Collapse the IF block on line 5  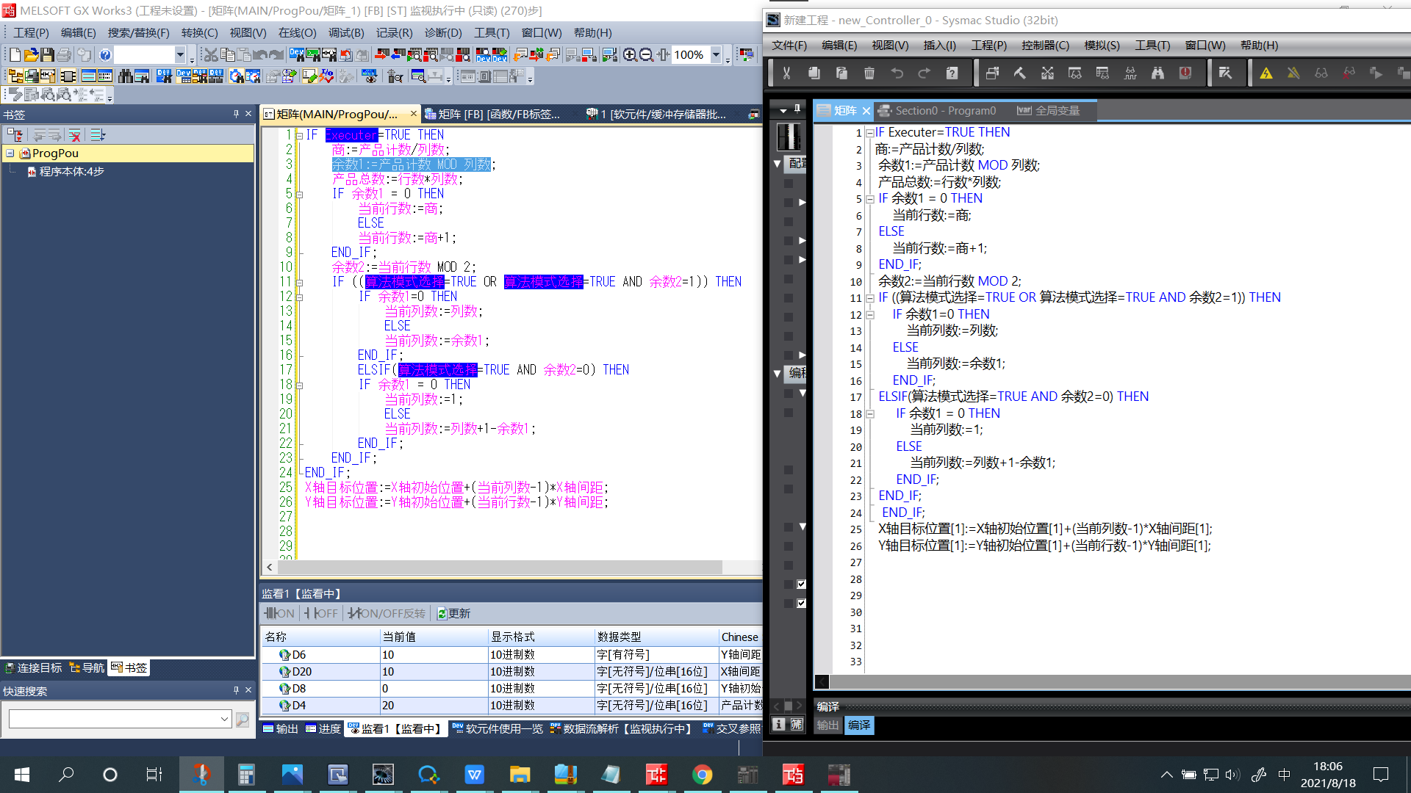pos(299,194)
